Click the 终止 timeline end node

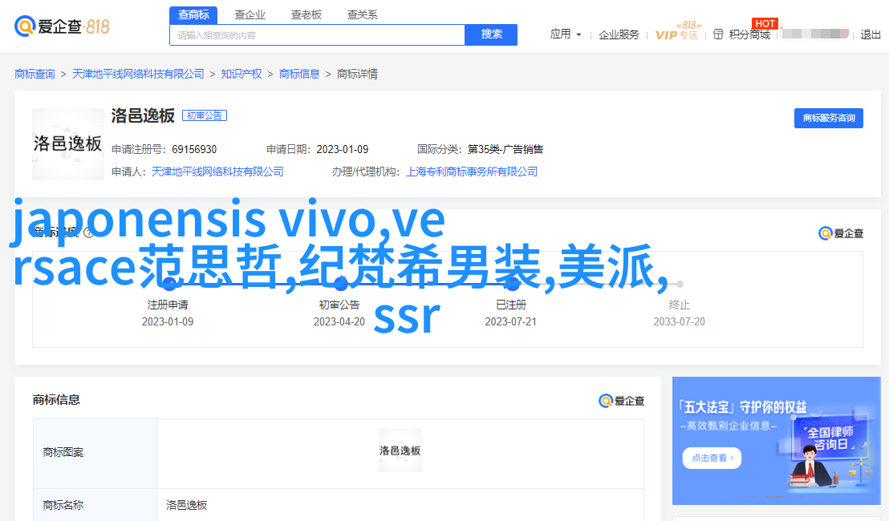[680, 284]
